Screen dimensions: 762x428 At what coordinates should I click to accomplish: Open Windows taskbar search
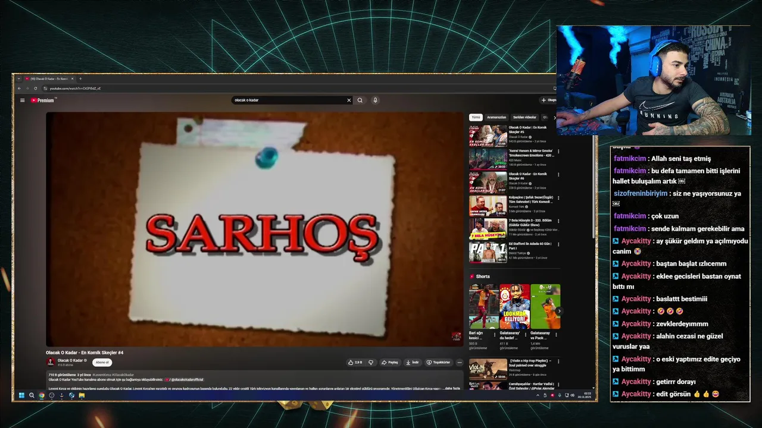coord(32,395)
